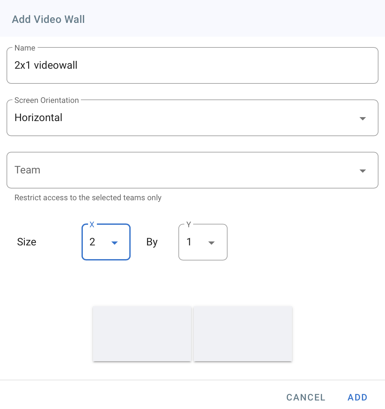Click the Size label
The image size is (385, 409).
click(x=27, y=242)
